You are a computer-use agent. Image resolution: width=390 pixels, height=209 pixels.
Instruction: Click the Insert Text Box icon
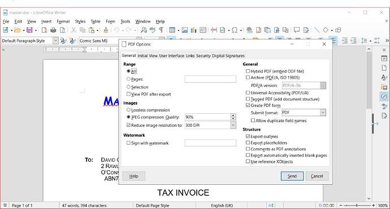203,30
